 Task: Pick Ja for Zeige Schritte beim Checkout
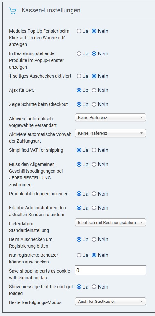(x=79, y=104)
